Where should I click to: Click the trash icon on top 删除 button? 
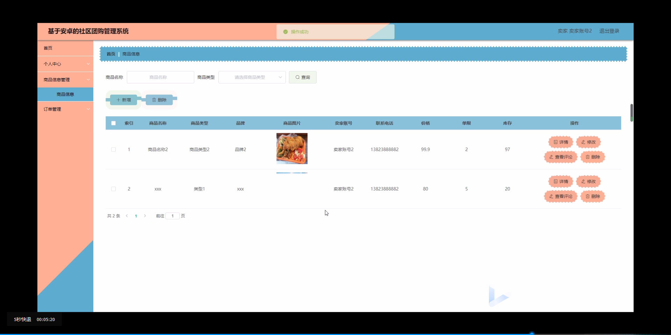click(x=153, y=100)
